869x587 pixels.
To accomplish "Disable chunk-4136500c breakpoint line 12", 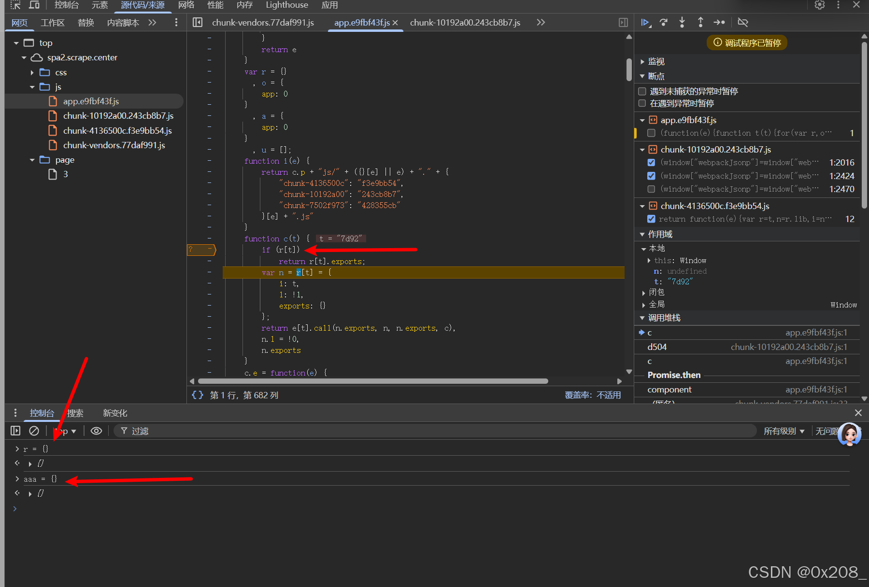I will coord(651,219).
